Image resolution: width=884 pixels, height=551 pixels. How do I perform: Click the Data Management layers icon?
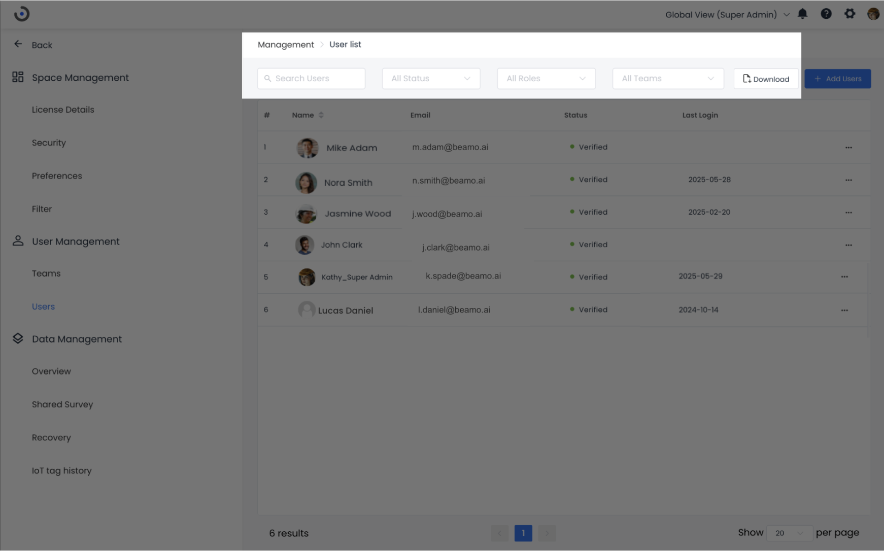tap(18, 338)
